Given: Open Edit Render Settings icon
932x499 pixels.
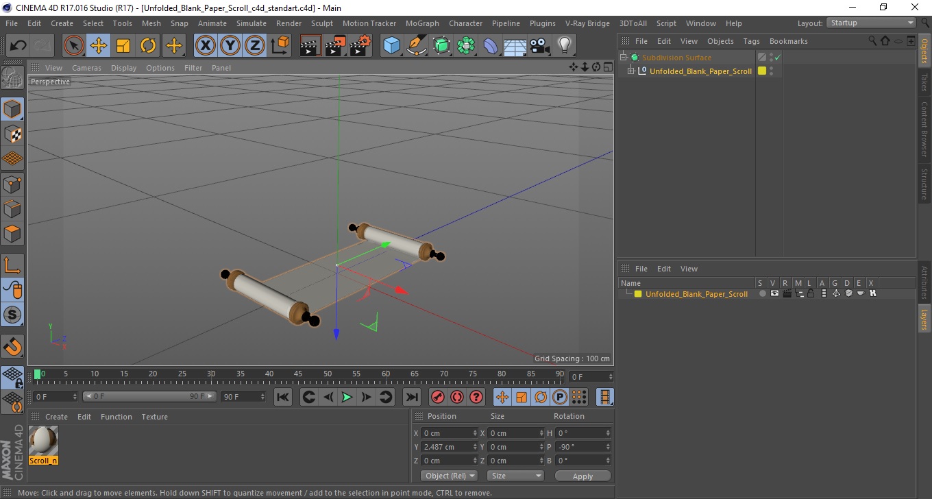Looking at the screenshot, I should tap(360, 46).
